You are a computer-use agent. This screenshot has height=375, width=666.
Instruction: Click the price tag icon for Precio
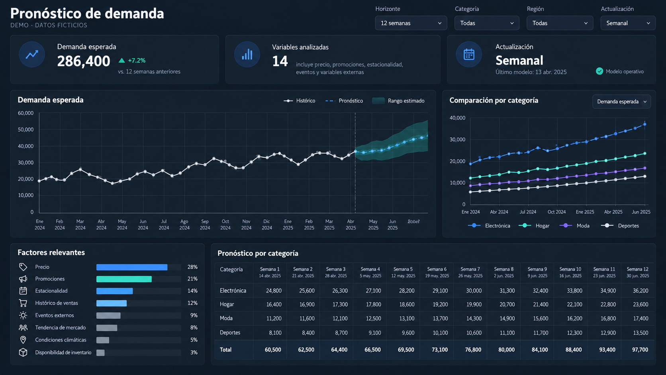23,267
